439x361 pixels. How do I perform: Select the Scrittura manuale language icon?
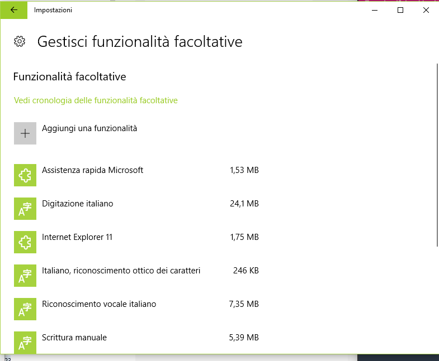(25, 343)
